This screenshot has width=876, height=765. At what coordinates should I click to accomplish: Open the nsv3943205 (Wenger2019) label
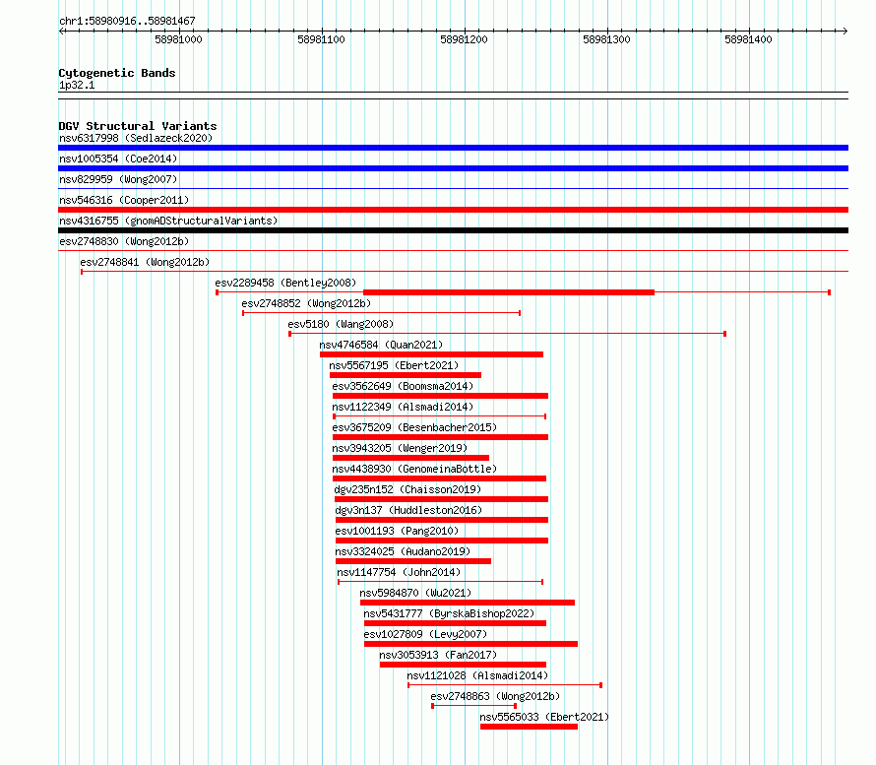point(400,448)
